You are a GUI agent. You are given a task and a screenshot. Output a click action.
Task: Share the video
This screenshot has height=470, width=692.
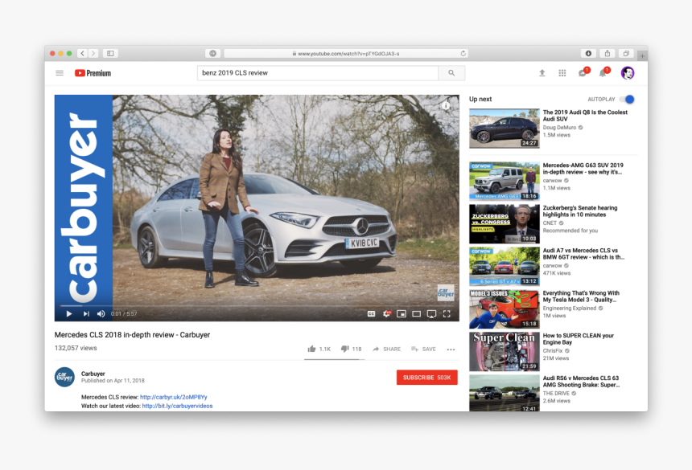[386, 349]
